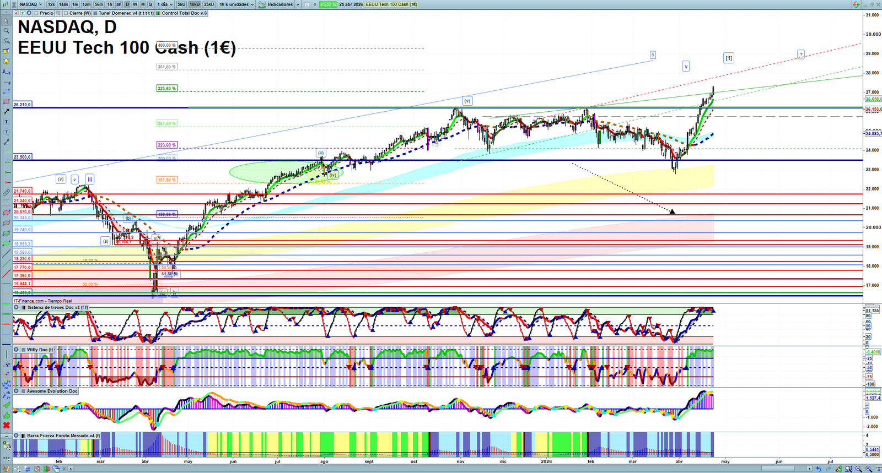Open the '1 día' period dropdown
This screenshot has width=882, height=473.
pos(165,4)
